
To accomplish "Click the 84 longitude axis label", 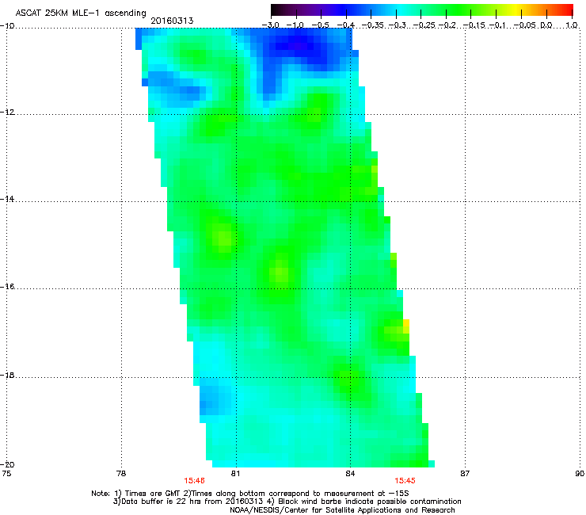I will point(350,474).
